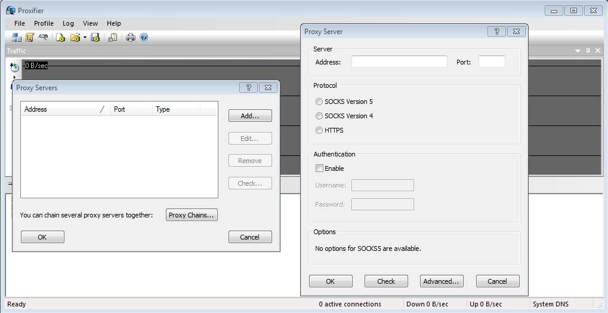The height and width of the screenshot is (313, 608).
Task: Click the server Address input field
Action: coord(399,62)
